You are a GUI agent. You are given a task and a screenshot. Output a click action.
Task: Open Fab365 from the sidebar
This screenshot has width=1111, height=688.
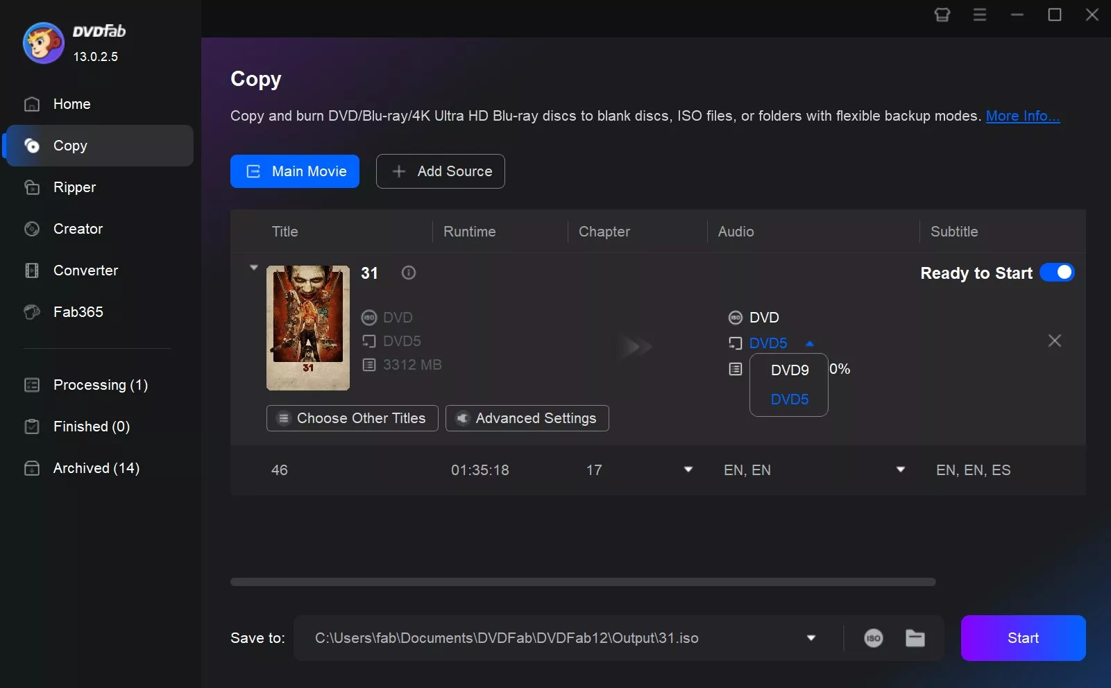click(x=78, y=312)
